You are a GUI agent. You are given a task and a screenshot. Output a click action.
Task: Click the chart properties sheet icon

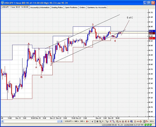coord(145,121)
